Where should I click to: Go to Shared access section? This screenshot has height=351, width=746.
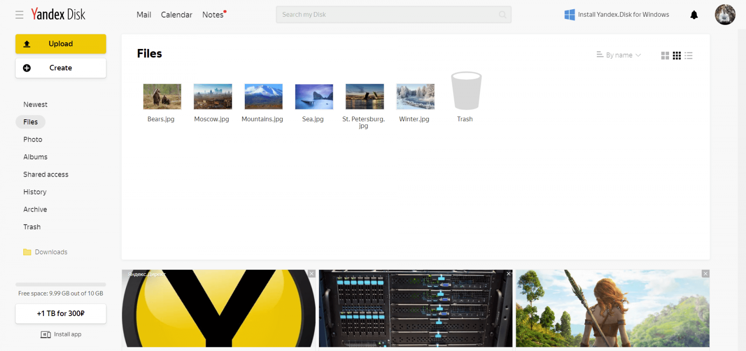coord(46,174)
